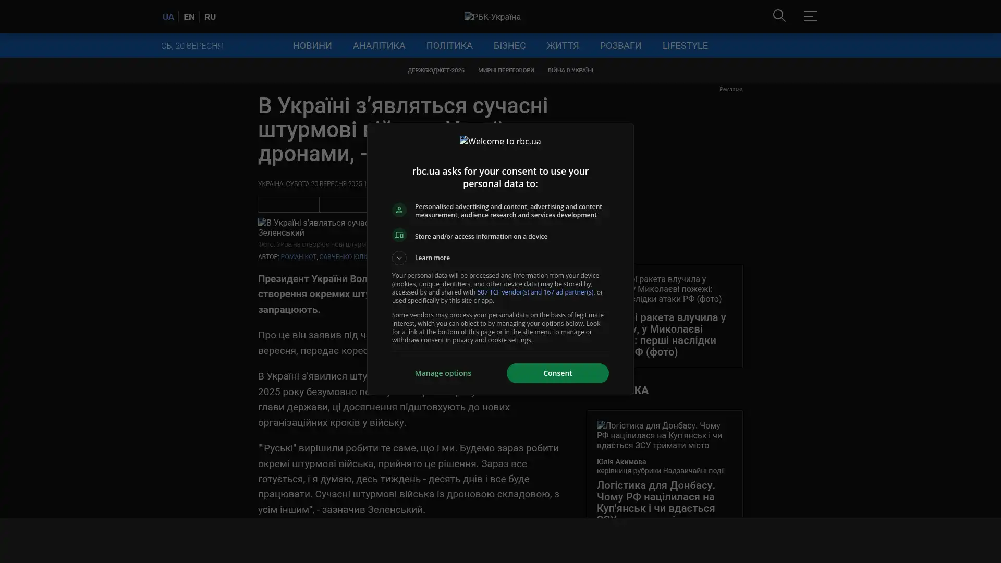
Task: Open ДЕРЖБЮДЖЕТ-2026 topic link
Action: click(435, 70)
